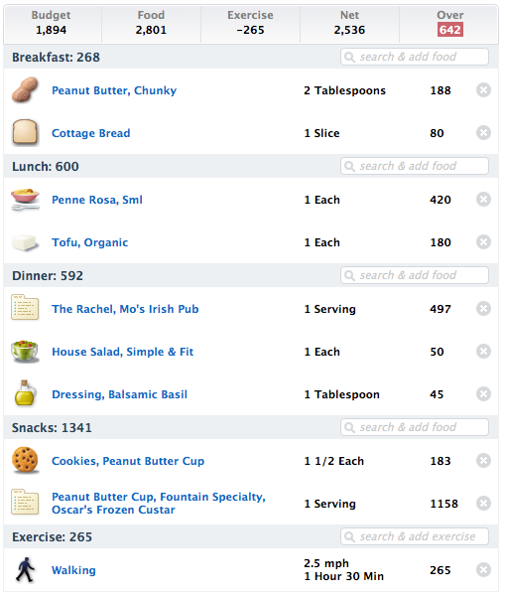Click the red Over 642 indicator
This screenshot has width=505, height=597.
(450, 30)
